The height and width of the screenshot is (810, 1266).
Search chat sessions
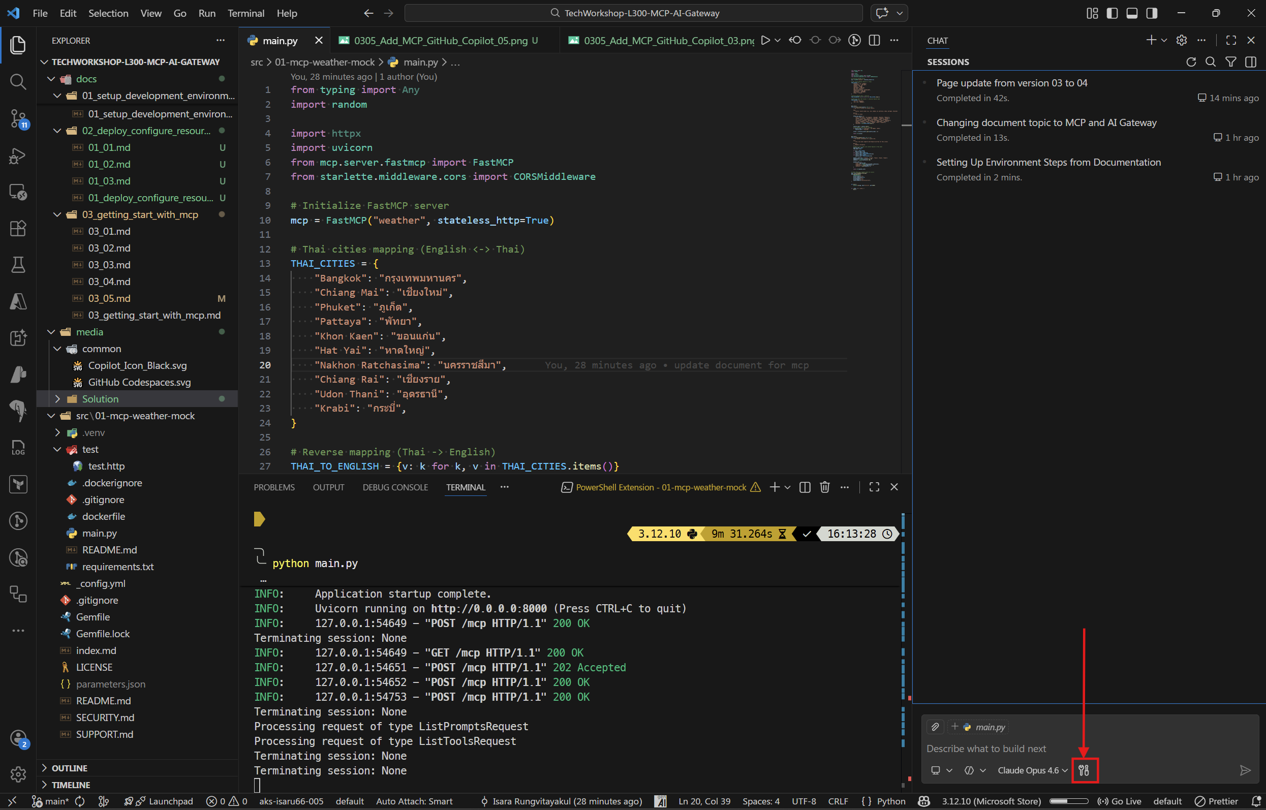pyautogui.click(x=1211, y=62)
